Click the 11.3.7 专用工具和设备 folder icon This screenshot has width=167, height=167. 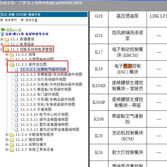point(12,150)
